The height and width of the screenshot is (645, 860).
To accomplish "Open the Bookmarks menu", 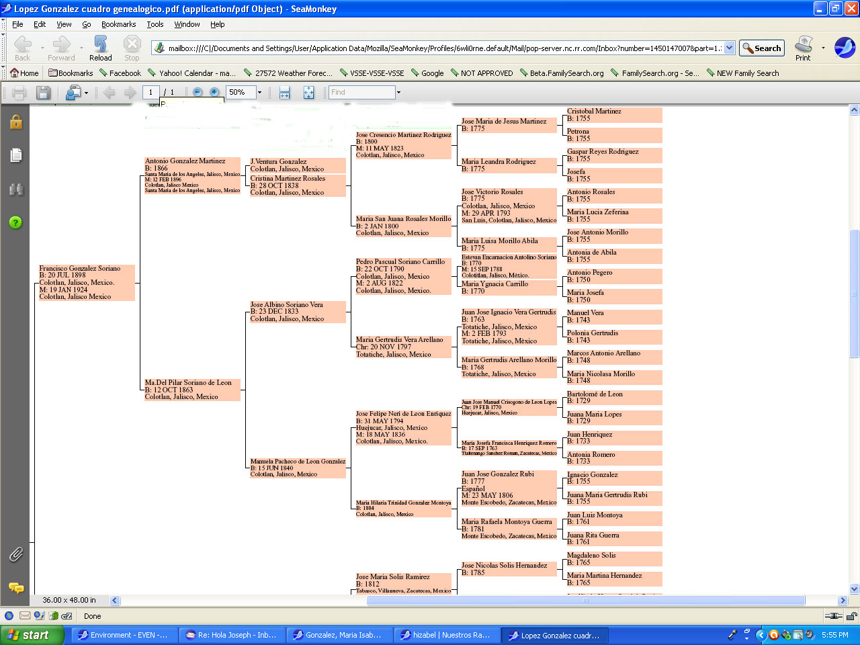I will coord(118,24).
